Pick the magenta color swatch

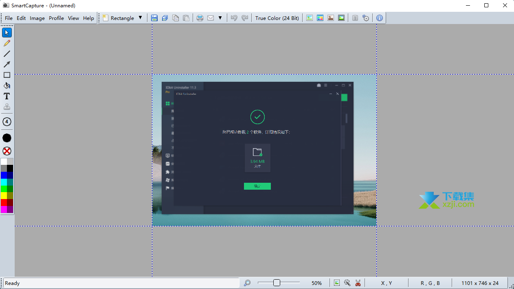(x=4, y=209)
